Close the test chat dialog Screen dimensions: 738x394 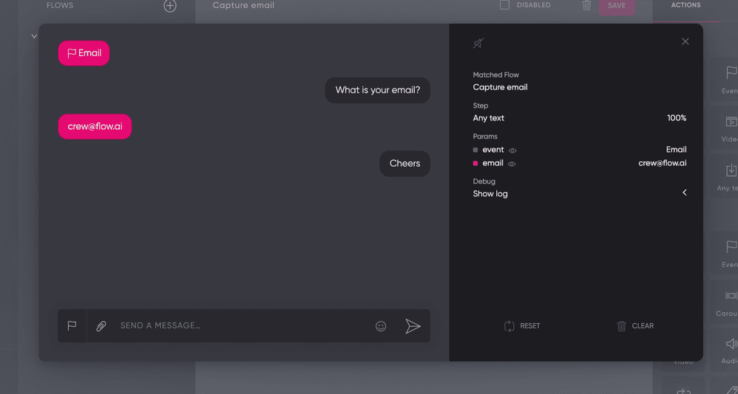coord(685,41)
